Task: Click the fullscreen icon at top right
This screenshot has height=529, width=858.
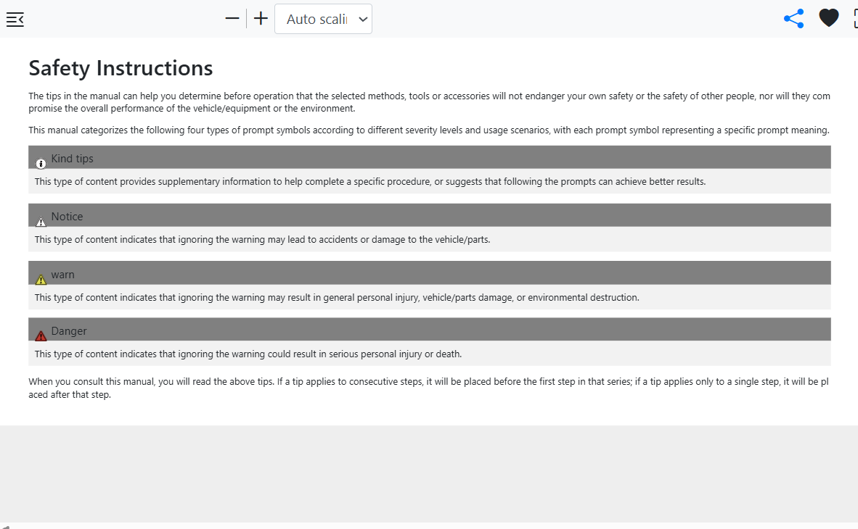Action: tap(855, 19)
